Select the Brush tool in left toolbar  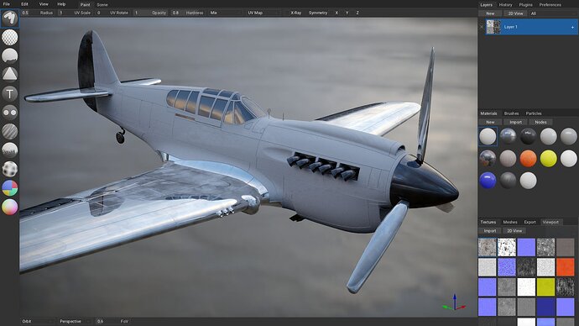click(9, 18)
